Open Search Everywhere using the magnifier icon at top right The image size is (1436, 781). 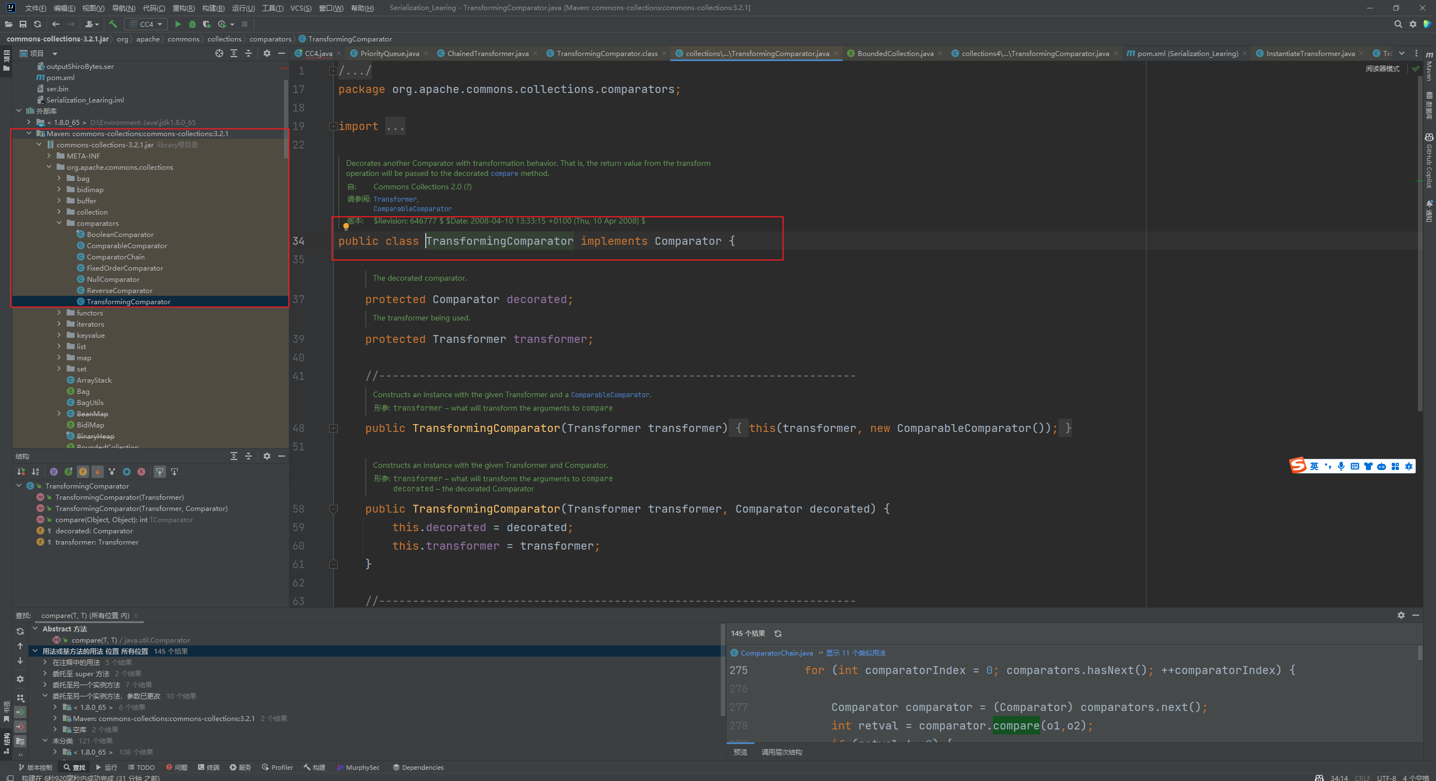click(1398, 24)
